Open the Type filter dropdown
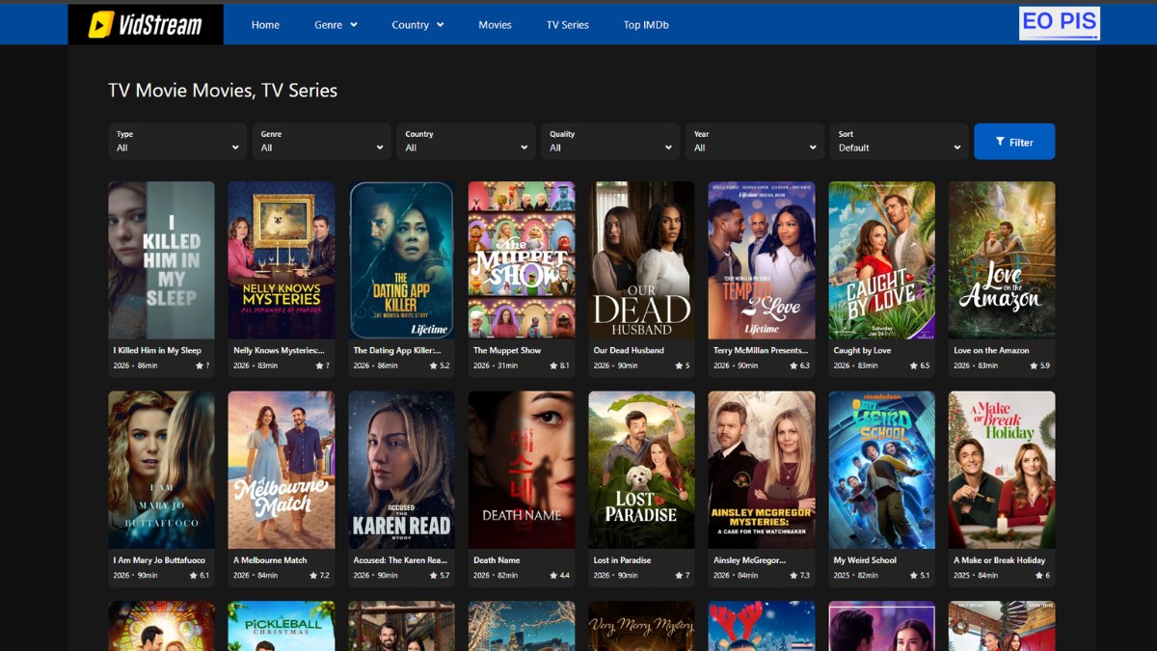Image resolution: width=1157 pixels, height=651 pixels. 177,141
